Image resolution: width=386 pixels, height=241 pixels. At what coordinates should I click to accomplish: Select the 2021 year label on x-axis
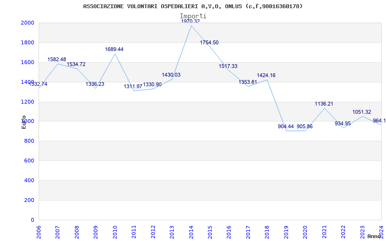pos(324,232)
